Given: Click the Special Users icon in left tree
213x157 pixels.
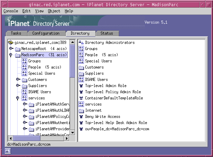Looking at the screenshot, I should [24, 73].
